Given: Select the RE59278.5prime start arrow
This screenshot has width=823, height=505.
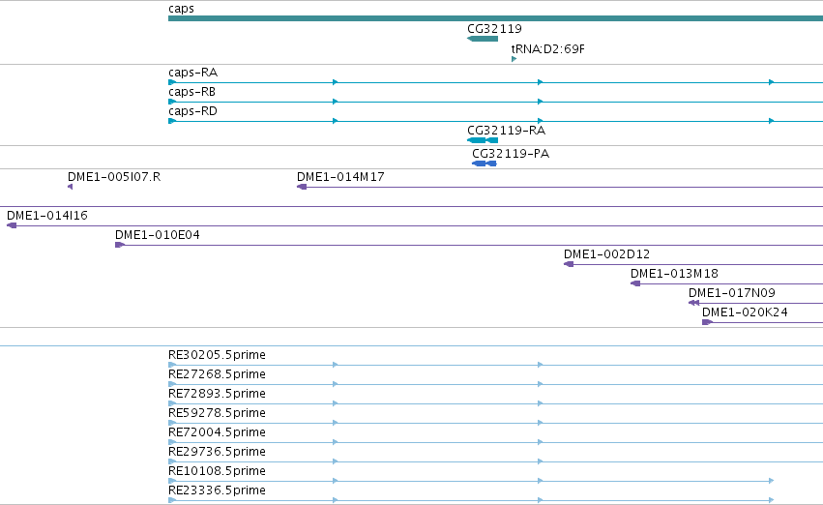Looking at the screenshot, I should pos(172,423).
